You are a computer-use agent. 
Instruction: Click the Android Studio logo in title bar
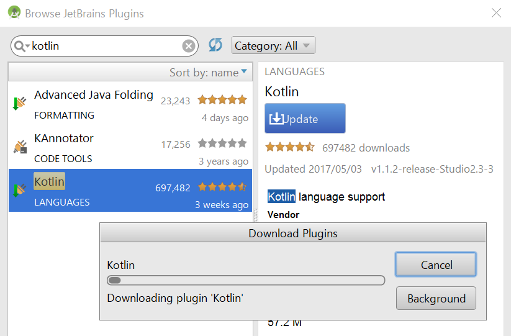pyautogui.click(x=14, y=12)
